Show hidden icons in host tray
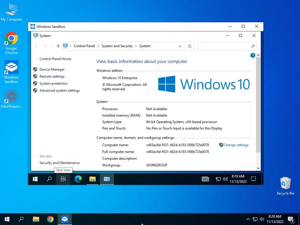 [x=248, y=219]
